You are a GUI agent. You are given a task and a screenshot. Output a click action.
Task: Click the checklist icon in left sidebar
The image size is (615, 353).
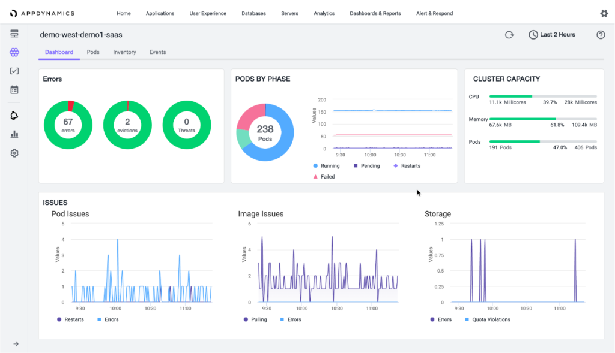coord(14,71)
